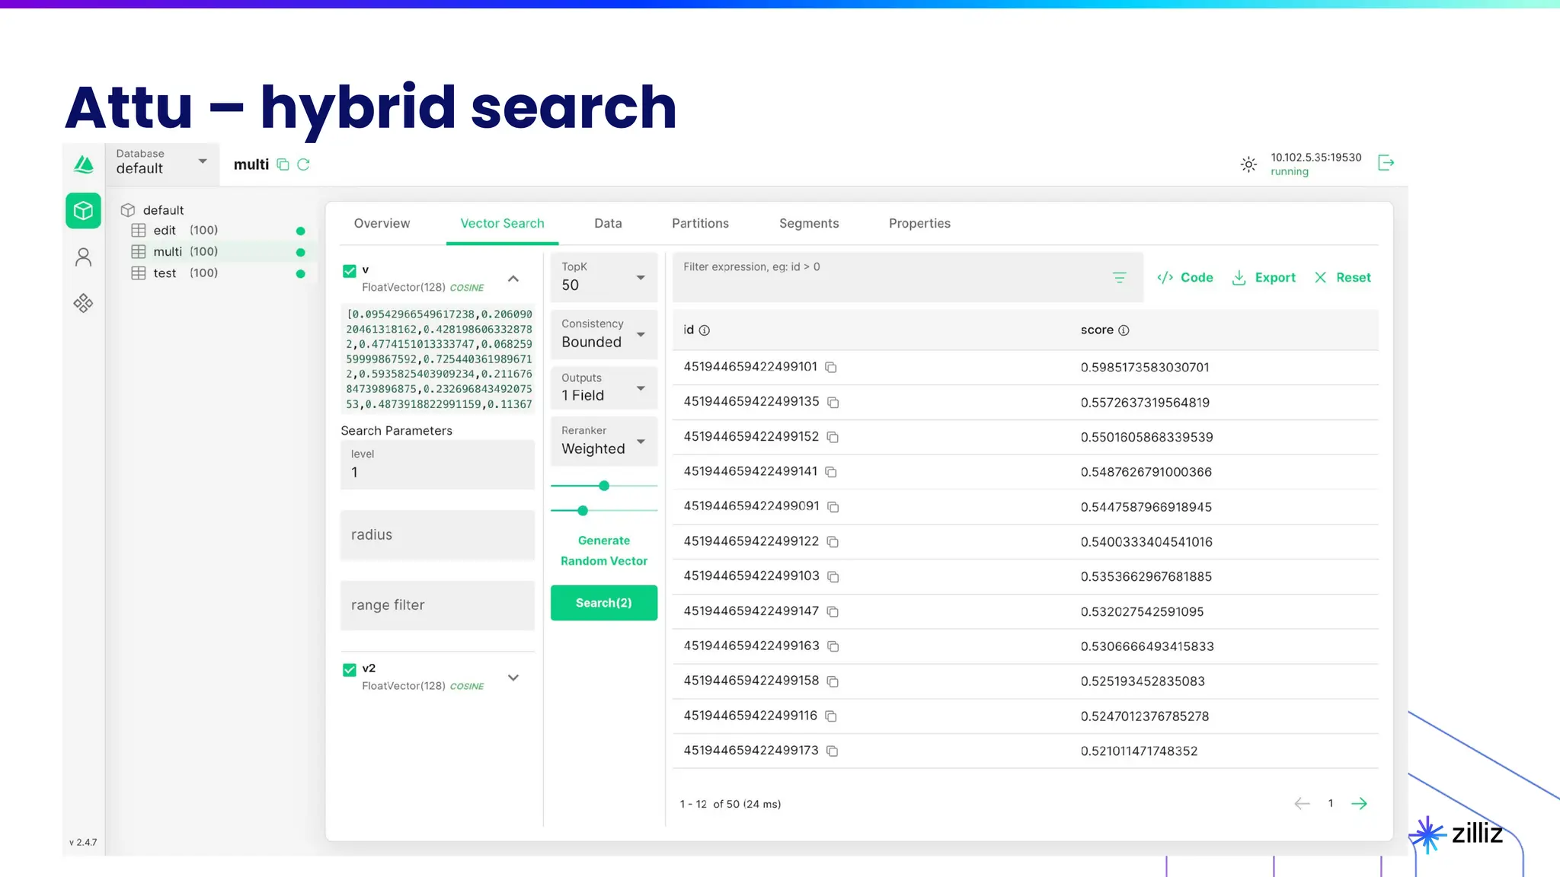Copy id 451944659422499173
The width and height of the screenshot is (1560, 877).
[x=833, y=751]
